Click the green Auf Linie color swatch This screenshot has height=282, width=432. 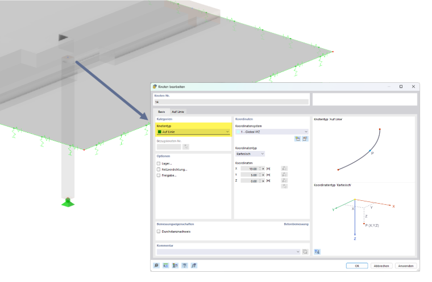[159, 132]
